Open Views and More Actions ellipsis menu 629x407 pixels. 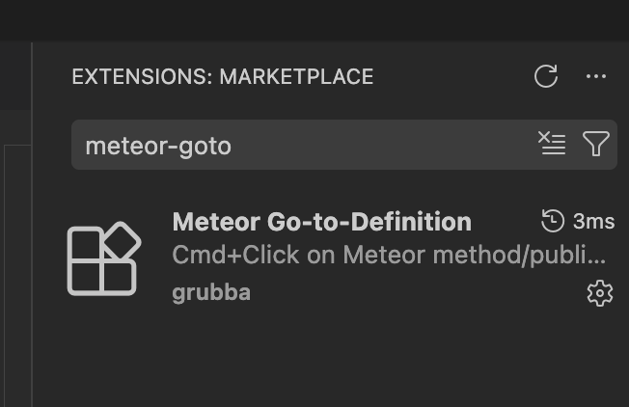click(x=596, y=76)
